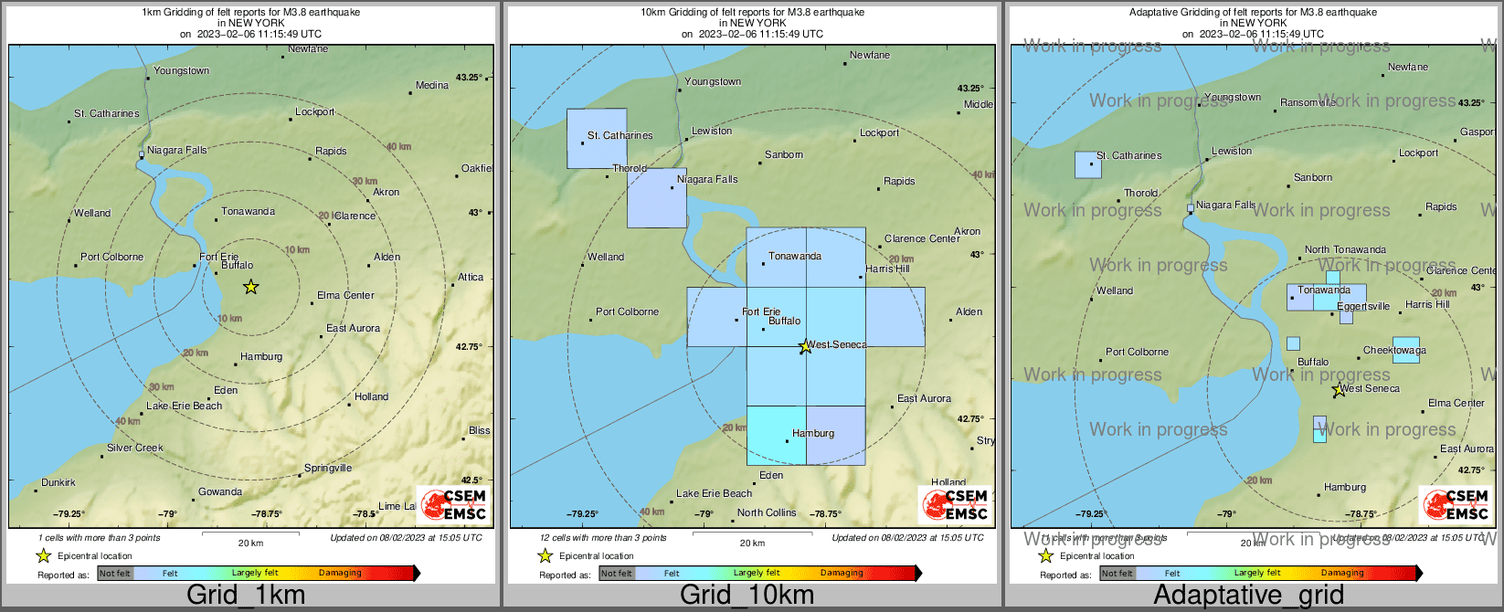This screenshot has height=612, width=1504.
Task: Click the St. Catharines grid cell on Grid_10km map
Action: click(x=597, y=139)
